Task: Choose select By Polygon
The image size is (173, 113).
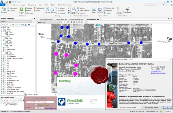Action: 60,8
